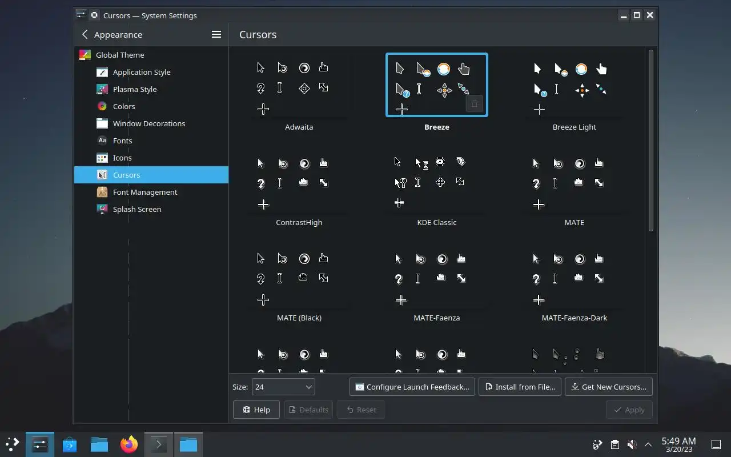Open the Colors wheel icon
This screenshot has width=731, height=457.
click(x=102, y=106)
